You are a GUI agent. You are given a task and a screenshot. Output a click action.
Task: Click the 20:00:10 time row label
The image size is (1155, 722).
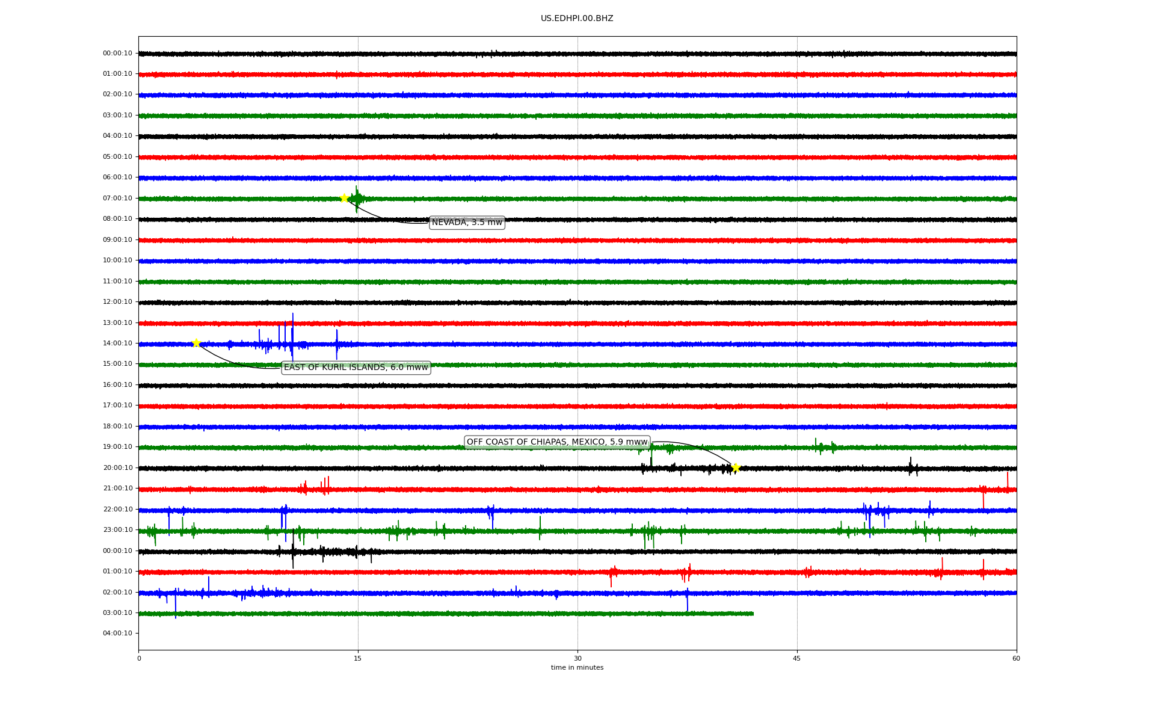point(117,467)
